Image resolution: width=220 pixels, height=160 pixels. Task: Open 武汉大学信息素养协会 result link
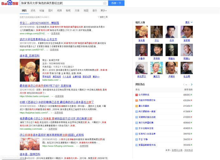coord(38,39)
